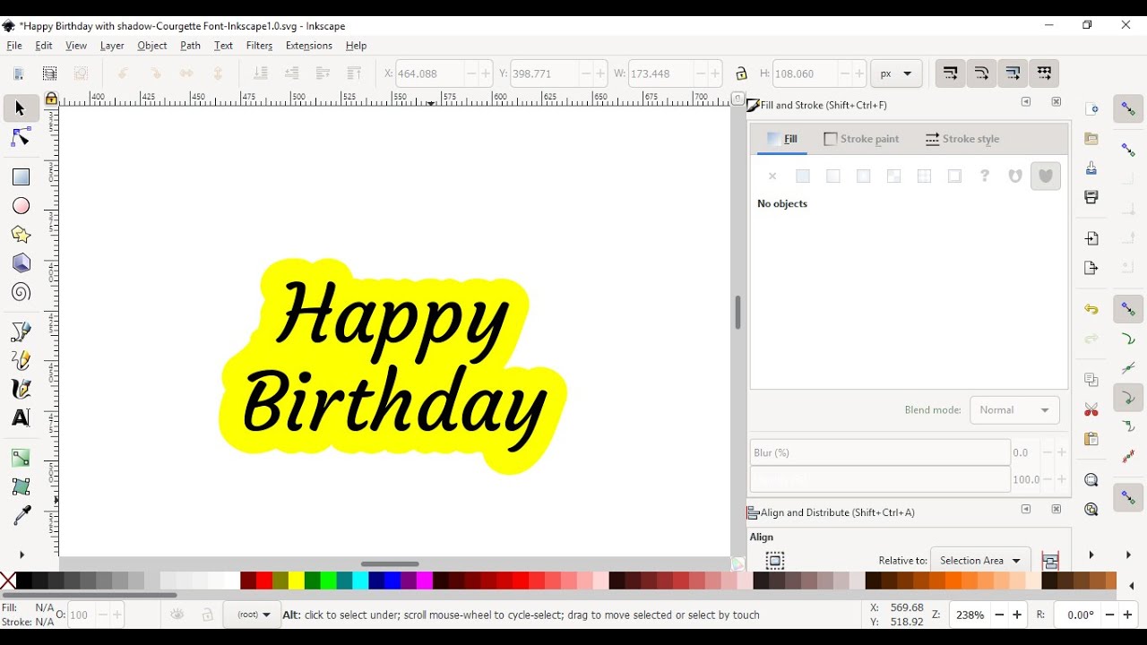This screenshot has width=1147, height=645.
Task: Toggle scale rounded corners option
Action: tap(981, 73)
